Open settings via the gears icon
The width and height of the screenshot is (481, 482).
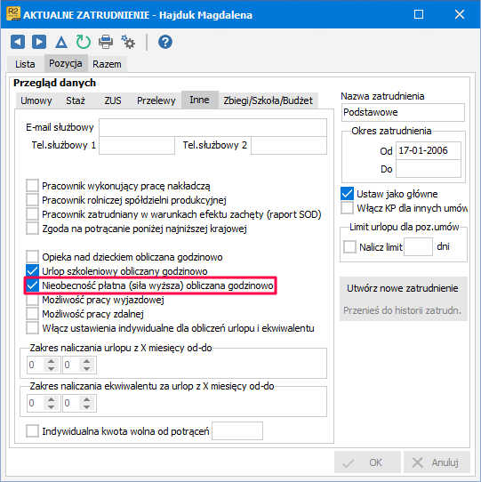tap(128, 42)
